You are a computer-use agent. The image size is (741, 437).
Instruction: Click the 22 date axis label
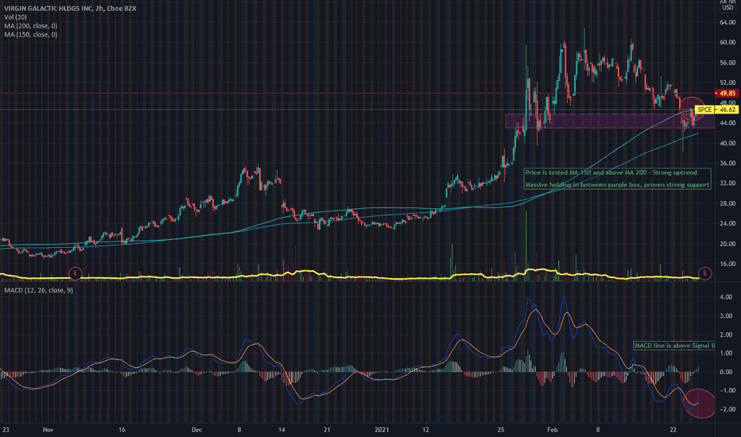click(x=673, y=430)
